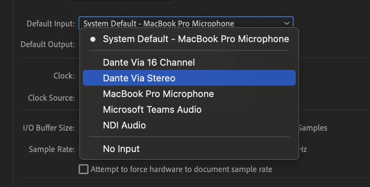
Task: Choose System Default - MacBook Pro Microphone item
Action: click(x=196, y=39)
